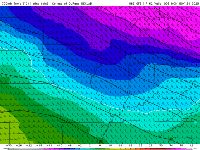Click the 18 color scale label
This screenshot has height=150, width=200.
tap(130, 145)
